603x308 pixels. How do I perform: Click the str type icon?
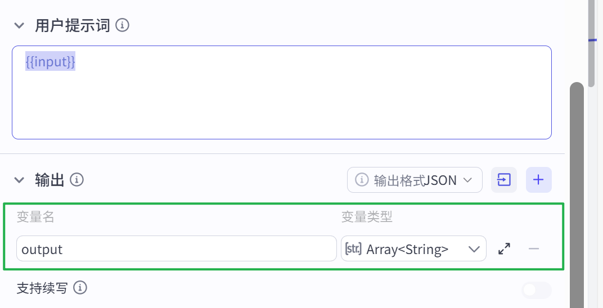[353, 249]
